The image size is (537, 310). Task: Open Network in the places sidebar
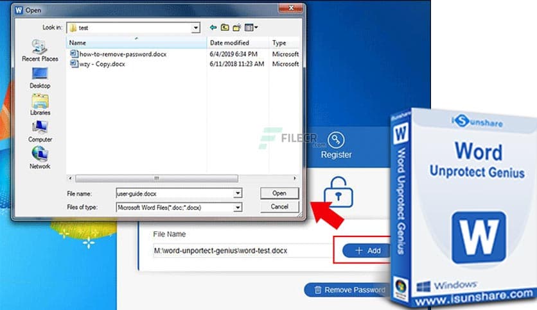pos(40,158)
